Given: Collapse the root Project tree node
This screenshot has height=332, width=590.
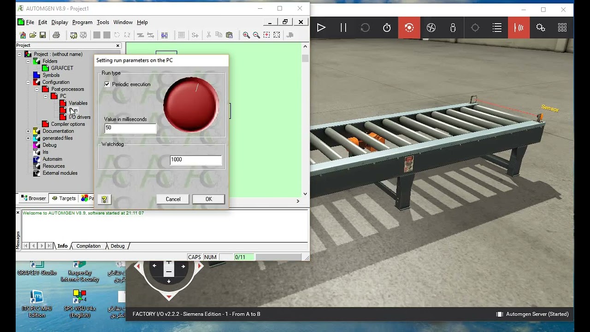Looking at the screenshot, I should tap(19, 54).
